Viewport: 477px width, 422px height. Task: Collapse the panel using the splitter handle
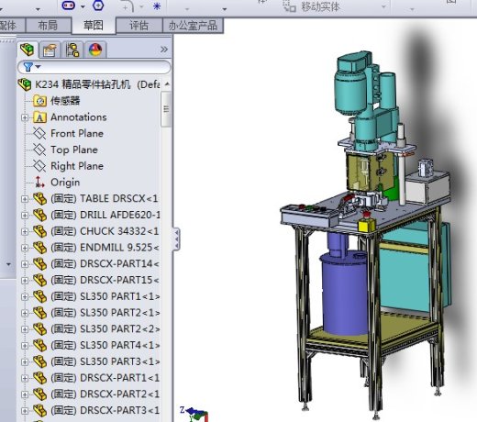176,239
